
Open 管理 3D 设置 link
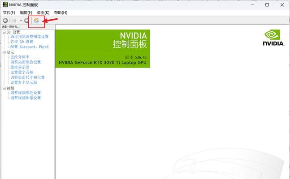22,42
